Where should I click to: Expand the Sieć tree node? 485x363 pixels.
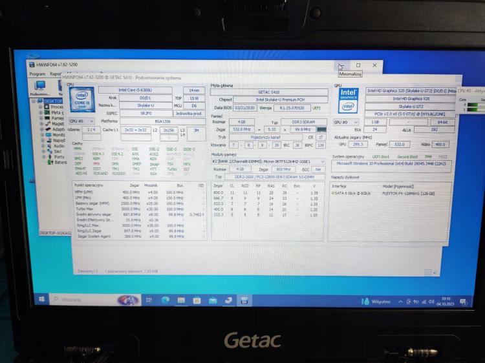click(x=43, y=151)
